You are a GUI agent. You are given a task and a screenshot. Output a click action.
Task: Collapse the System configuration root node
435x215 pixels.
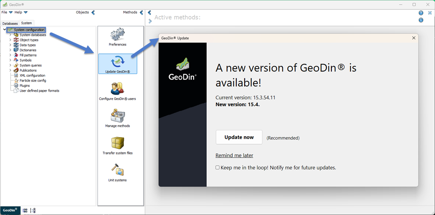pos(4,30)
